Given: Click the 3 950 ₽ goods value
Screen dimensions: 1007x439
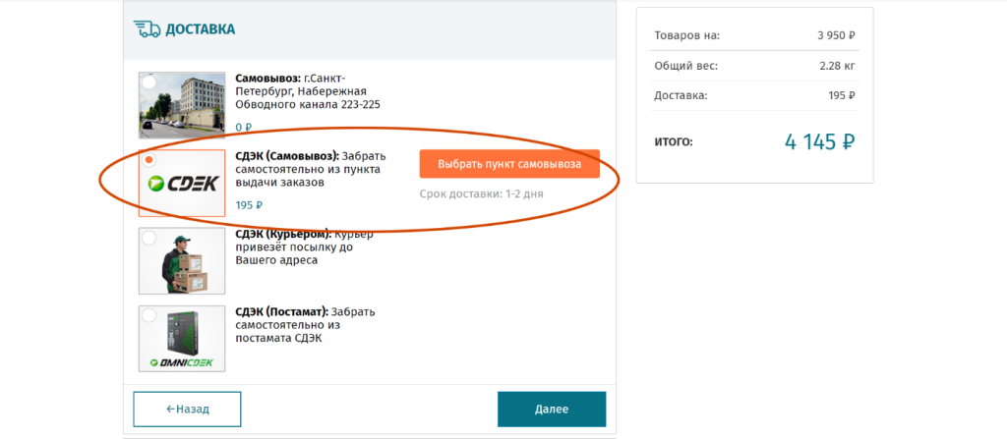Looking at the screenshot, I should point(836,35).
